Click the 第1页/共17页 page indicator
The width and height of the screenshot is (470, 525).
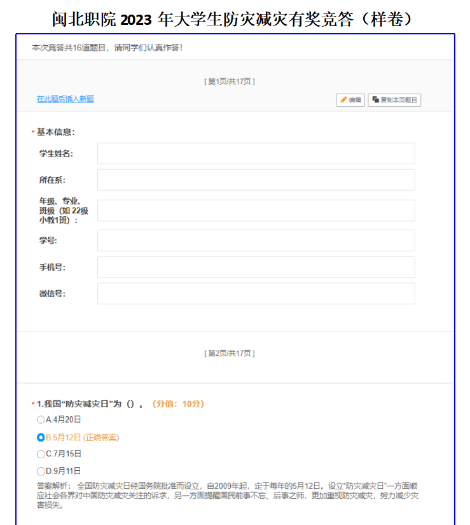(x=230, y=81)
